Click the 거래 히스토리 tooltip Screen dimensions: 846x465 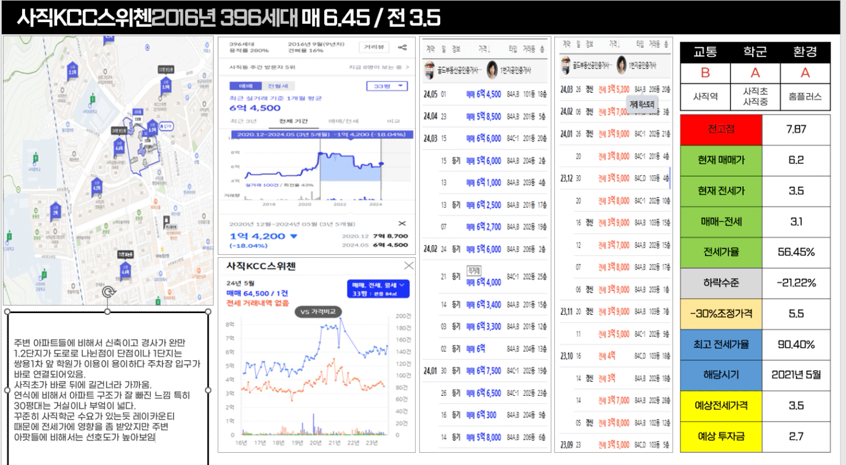(642, 104)
